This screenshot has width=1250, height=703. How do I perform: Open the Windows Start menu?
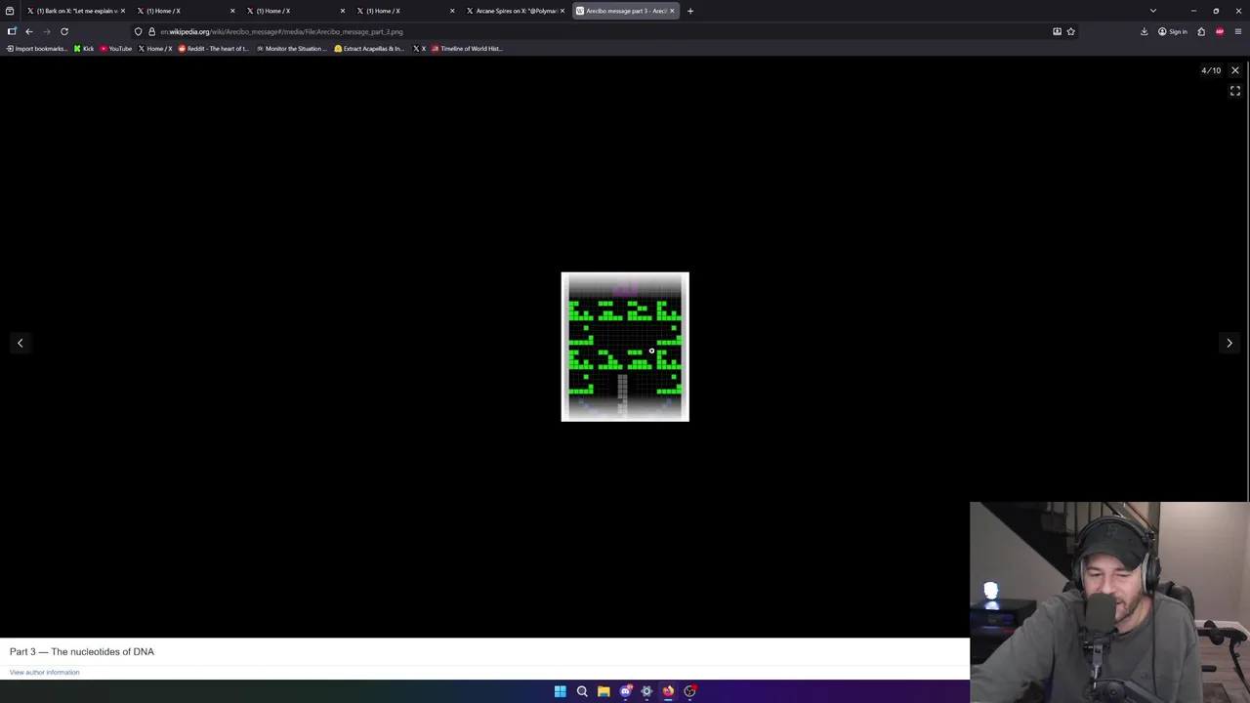561,691
